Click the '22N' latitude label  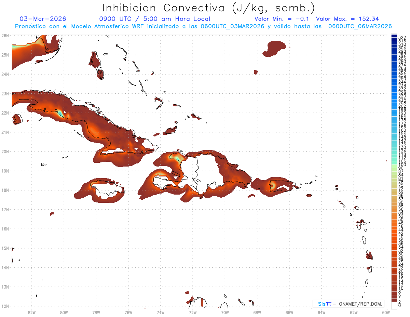(5, 113)
